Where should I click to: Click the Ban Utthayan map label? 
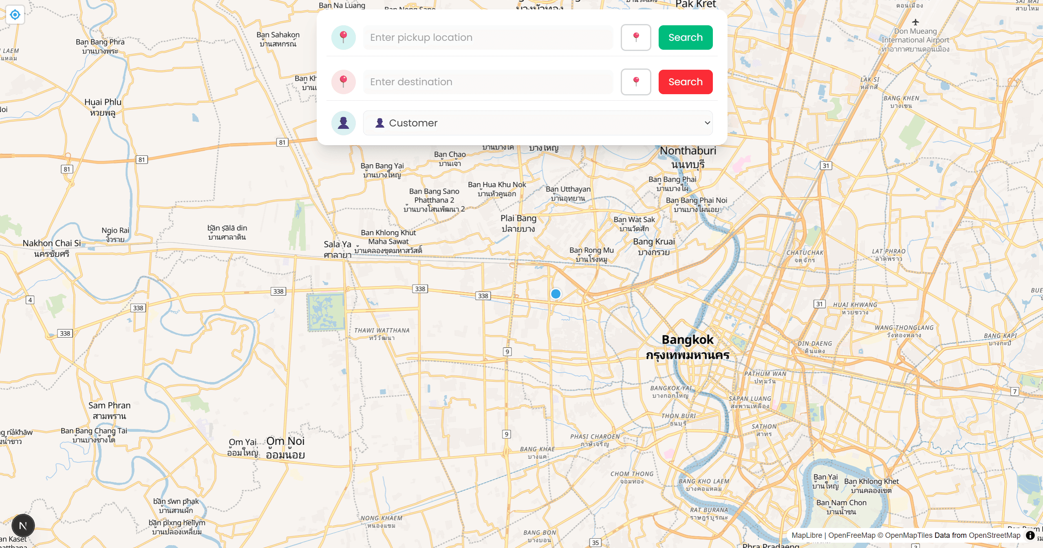[568, 193]
